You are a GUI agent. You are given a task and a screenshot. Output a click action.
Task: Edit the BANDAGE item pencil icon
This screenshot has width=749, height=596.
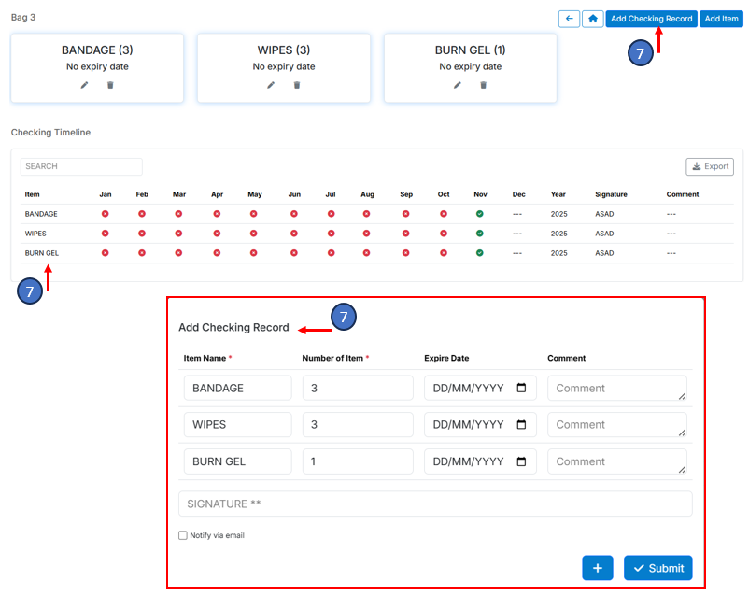click(x=84, y=85)
